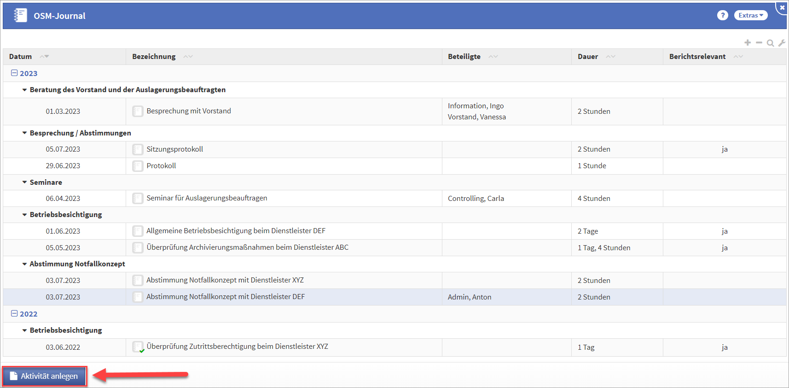789x388 pixels.
Task: Collapse the Seminare category
Action: pos(25,182)
